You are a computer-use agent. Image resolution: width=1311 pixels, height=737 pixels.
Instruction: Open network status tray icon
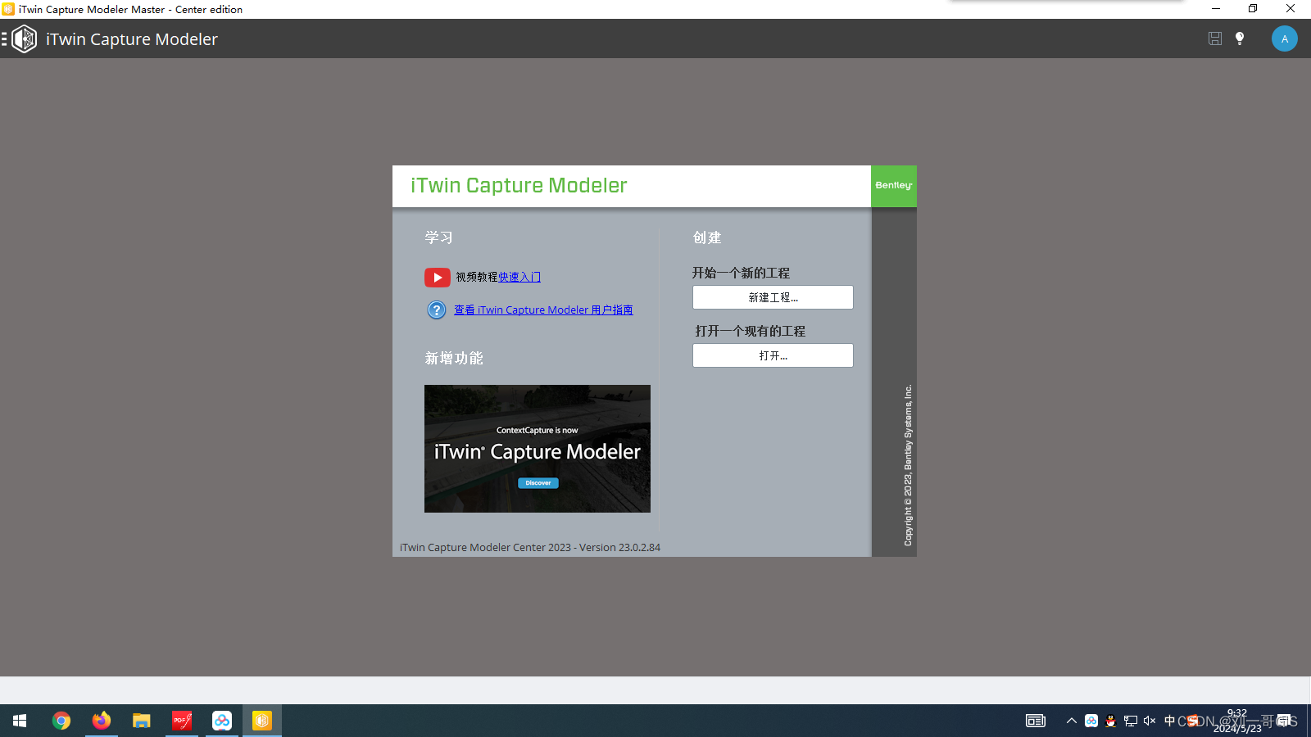point(1131,721)
